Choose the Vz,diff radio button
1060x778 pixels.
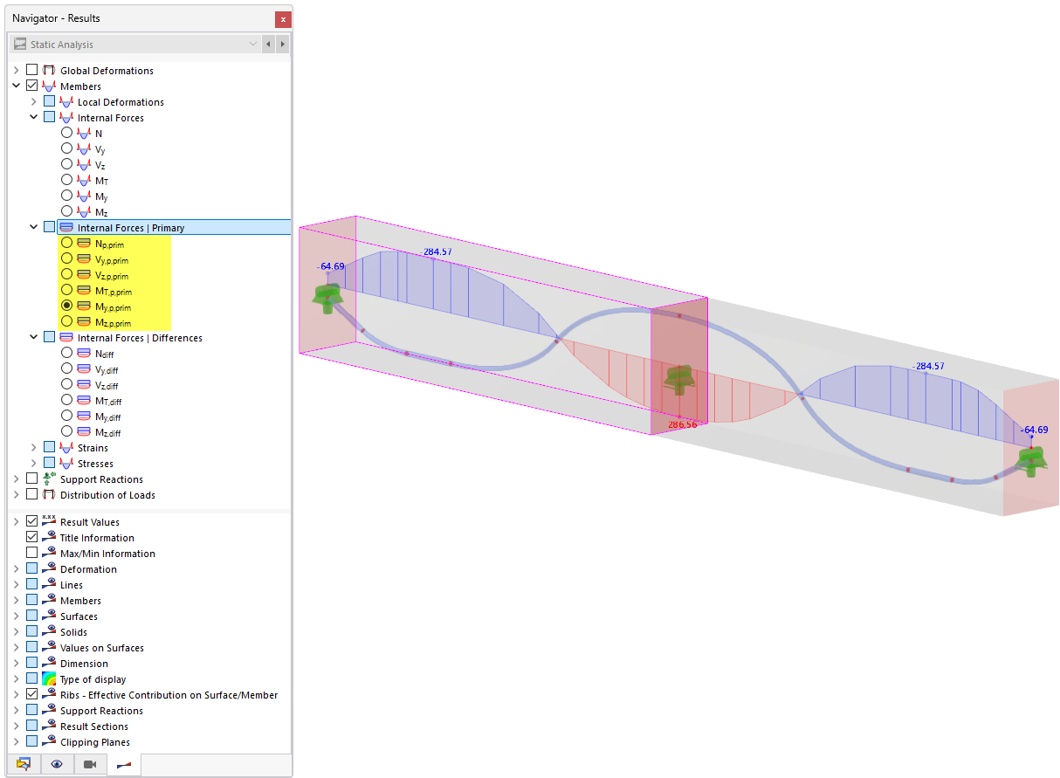click(65, 384)
